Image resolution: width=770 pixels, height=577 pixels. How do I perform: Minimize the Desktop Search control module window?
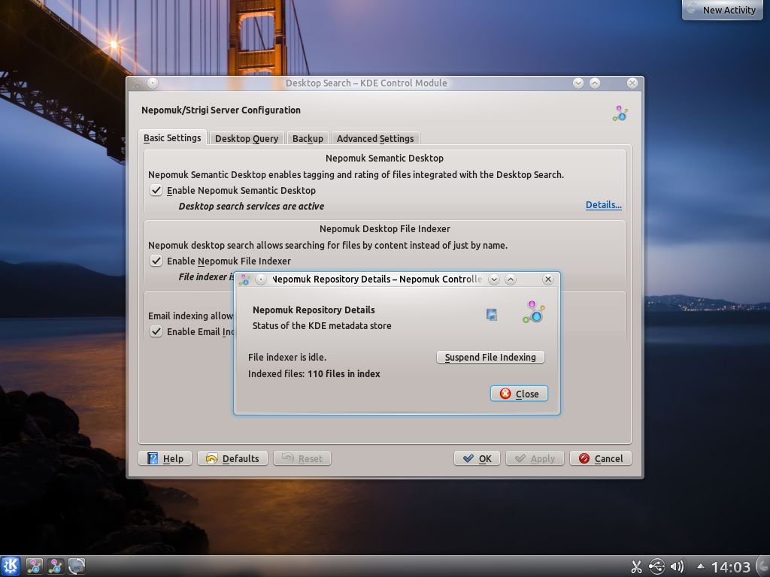coord(578,83)
